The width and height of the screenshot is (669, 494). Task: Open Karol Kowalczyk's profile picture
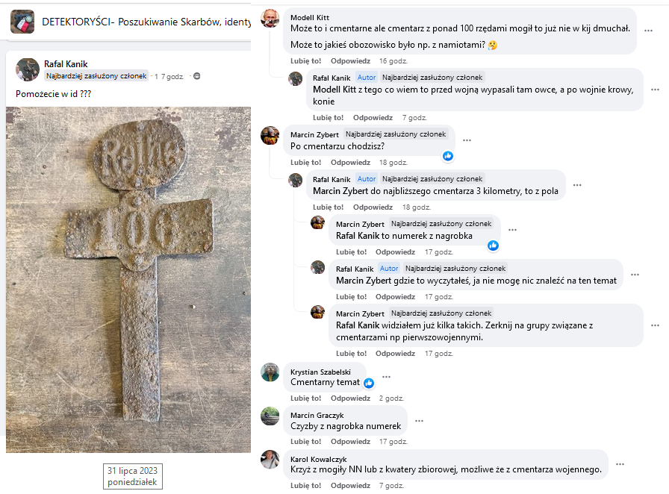pos(270,460)
